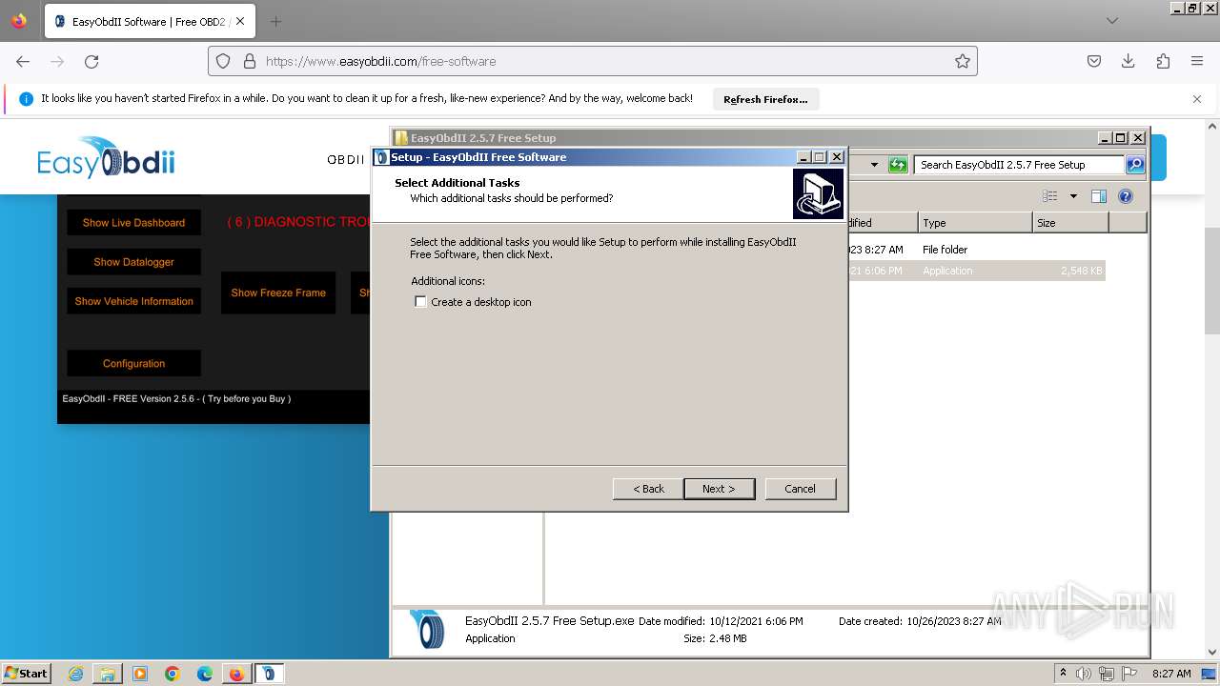
Task: Click the OBDII navigation item on the website
Action: pos(346,159)
